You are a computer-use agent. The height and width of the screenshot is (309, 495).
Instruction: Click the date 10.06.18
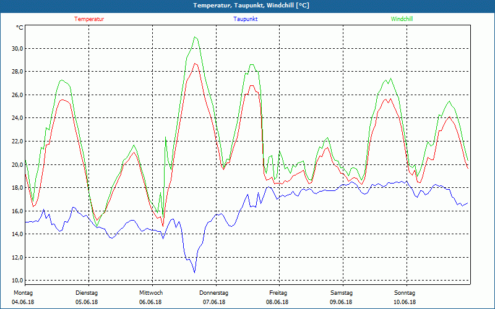click(405, 302)
